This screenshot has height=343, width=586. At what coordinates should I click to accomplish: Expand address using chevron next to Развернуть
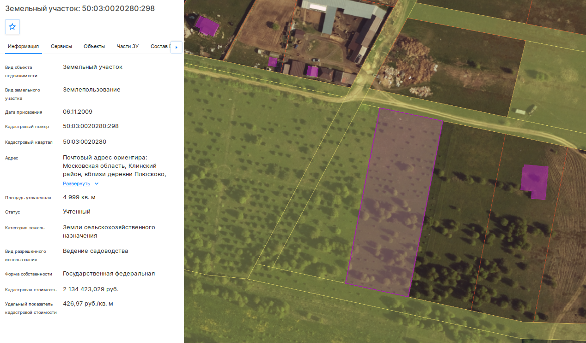pos(97,184)
